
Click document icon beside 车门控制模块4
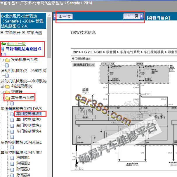point(12,131)
